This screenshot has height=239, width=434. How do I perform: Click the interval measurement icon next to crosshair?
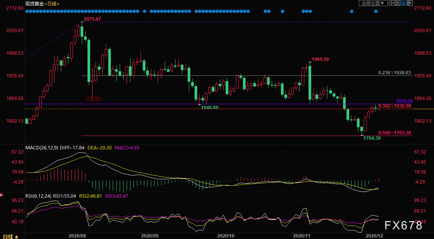[x=397, y=3]
